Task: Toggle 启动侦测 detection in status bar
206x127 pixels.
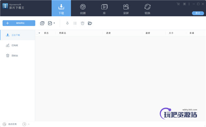Action: click(10, 124)
